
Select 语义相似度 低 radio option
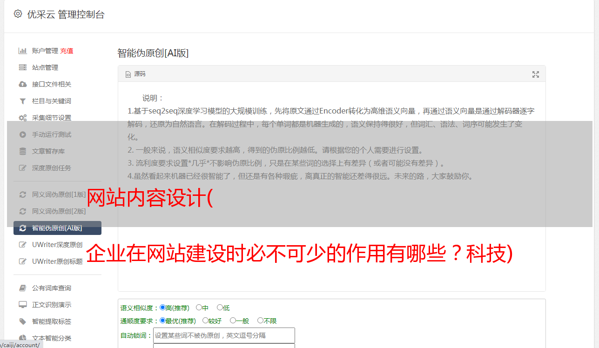click(220, 308)
